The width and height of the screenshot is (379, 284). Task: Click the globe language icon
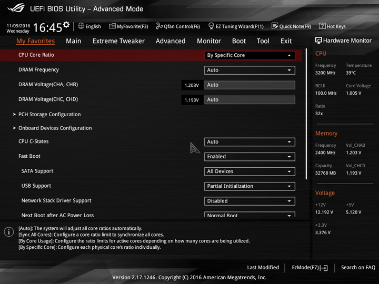[x=81, y=26]
